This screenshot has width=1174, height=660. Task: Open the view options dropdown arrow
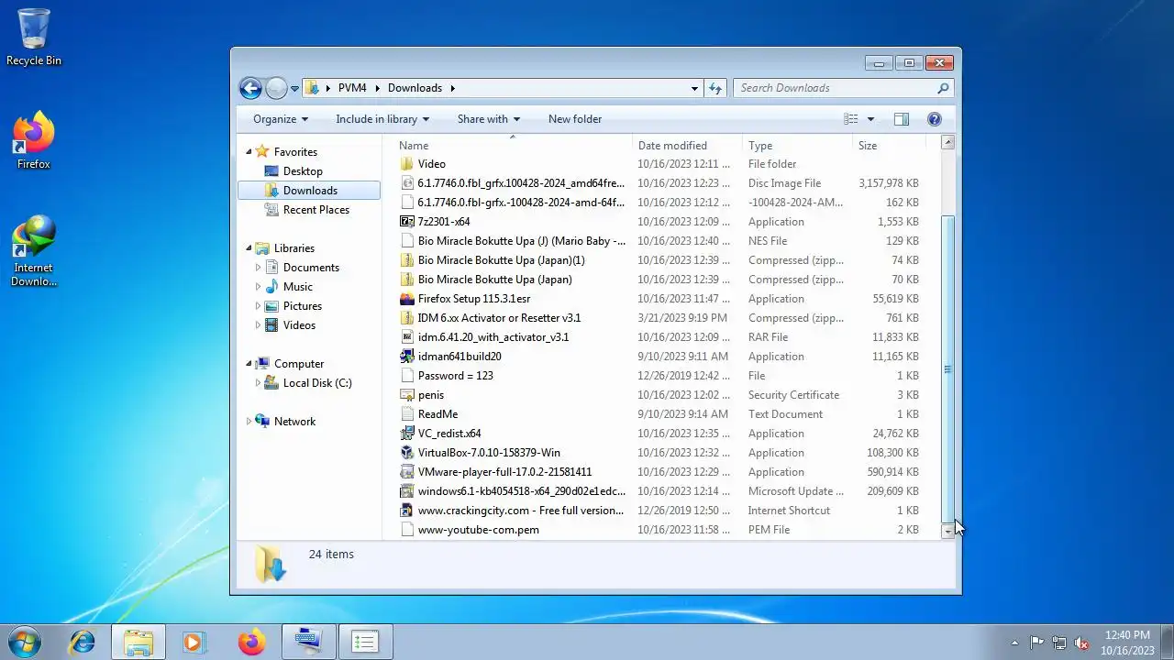point(870,119)
